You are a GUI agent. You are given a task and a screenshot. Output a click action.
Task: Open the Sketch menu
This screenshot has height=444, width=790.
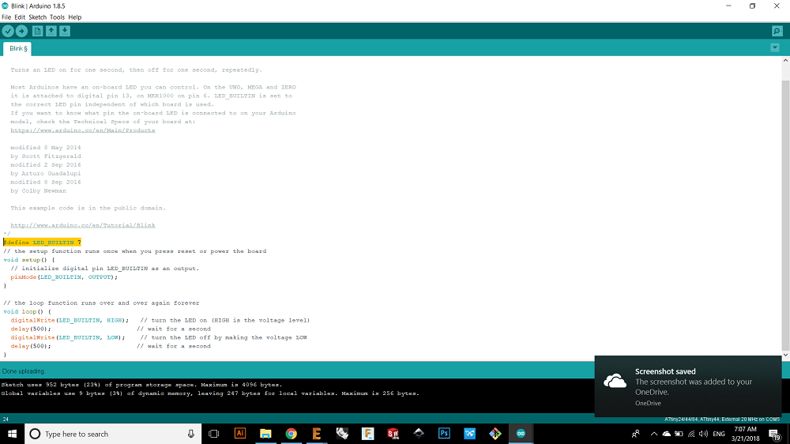point(37,17)
